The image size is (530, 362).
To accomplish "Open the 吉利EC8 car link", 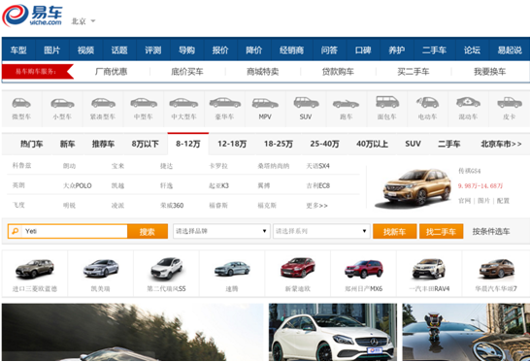I will [317, 185].
